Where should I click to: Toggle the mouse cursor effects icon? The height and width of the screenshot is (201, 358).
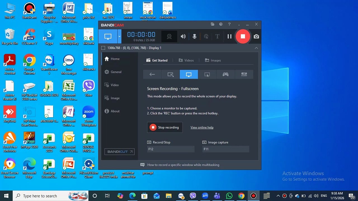206,37
